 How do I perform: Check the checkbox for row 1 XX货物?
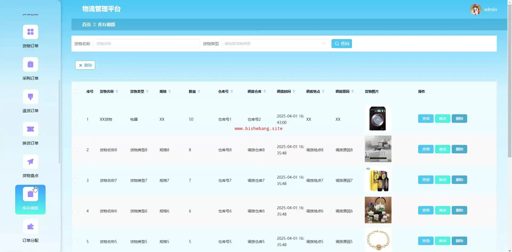coord(75,119)
